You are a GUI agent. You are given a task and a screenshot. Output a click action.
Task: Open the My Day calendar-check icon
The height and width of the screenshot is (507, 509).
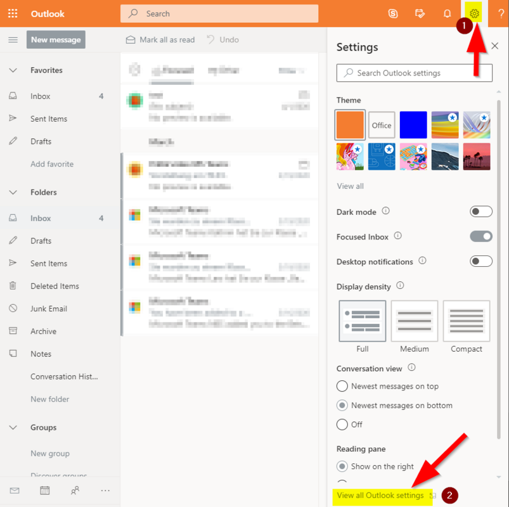(420, 13)
